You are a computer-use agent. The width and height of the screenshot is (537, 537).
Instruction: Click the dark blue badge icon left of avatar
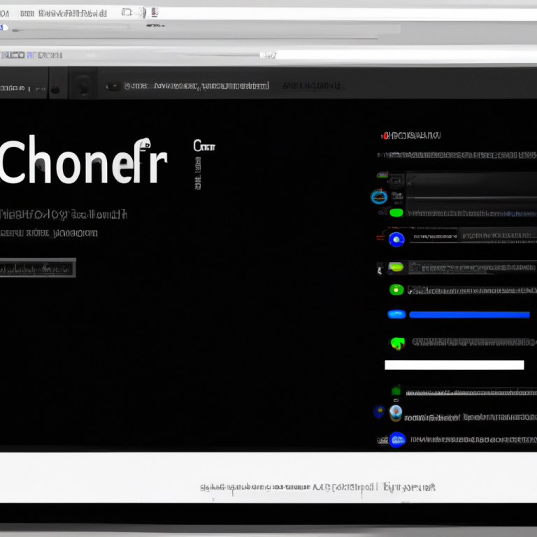click(x=379, y=412)
